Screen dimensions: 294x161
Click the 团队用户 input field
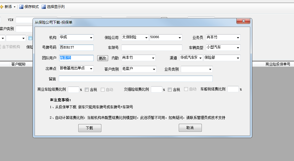[76, 58]
